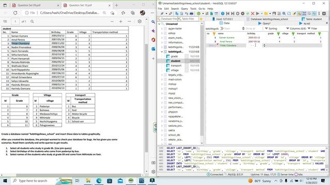Open the Table: student tab
The width and height of the screenshot is (330, 185).
311,19
